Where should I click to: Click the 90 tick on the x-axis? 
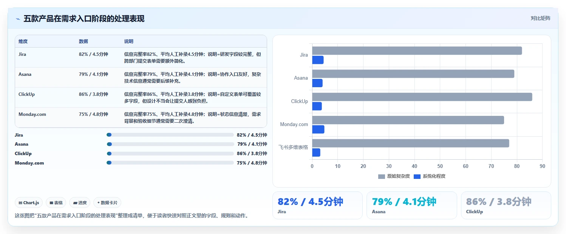click(x=542, y=166)
